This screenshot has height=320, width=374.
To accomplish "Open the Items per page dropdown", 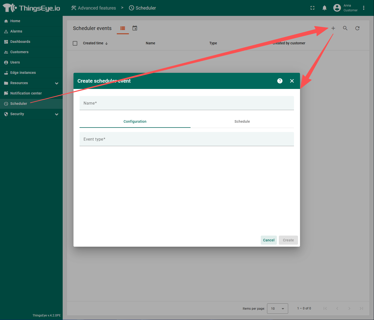I will click(277, 308).
